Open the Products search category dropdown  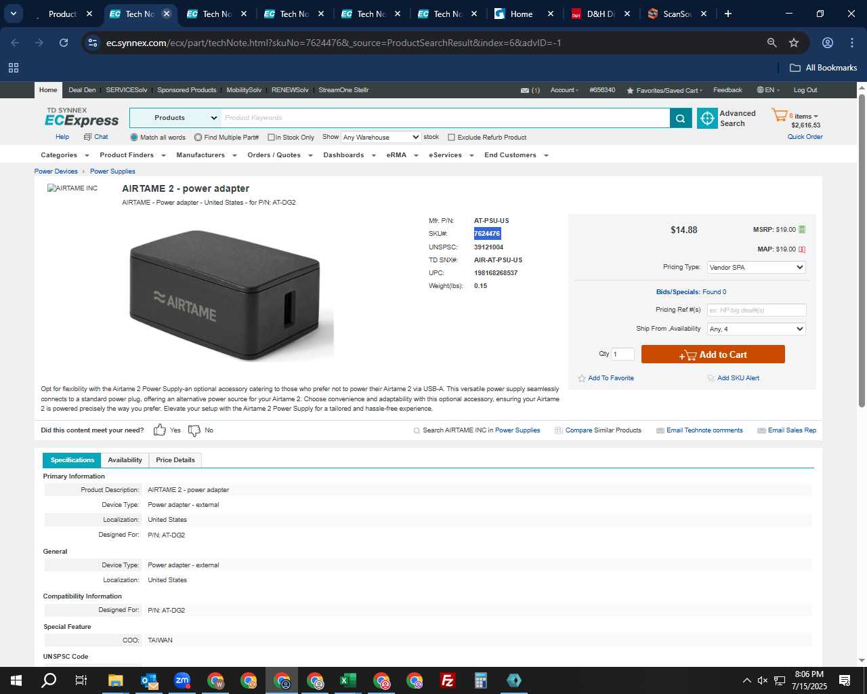tap(175, 118)
